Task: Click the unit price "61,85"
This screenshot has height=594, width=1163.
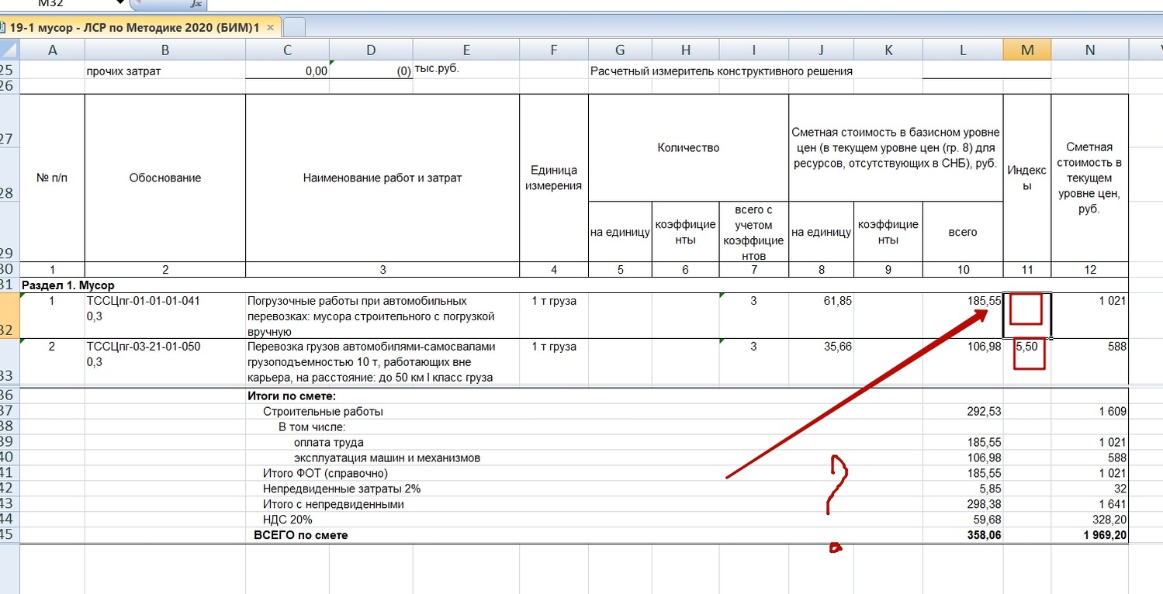Action: (x=836, y=301)
